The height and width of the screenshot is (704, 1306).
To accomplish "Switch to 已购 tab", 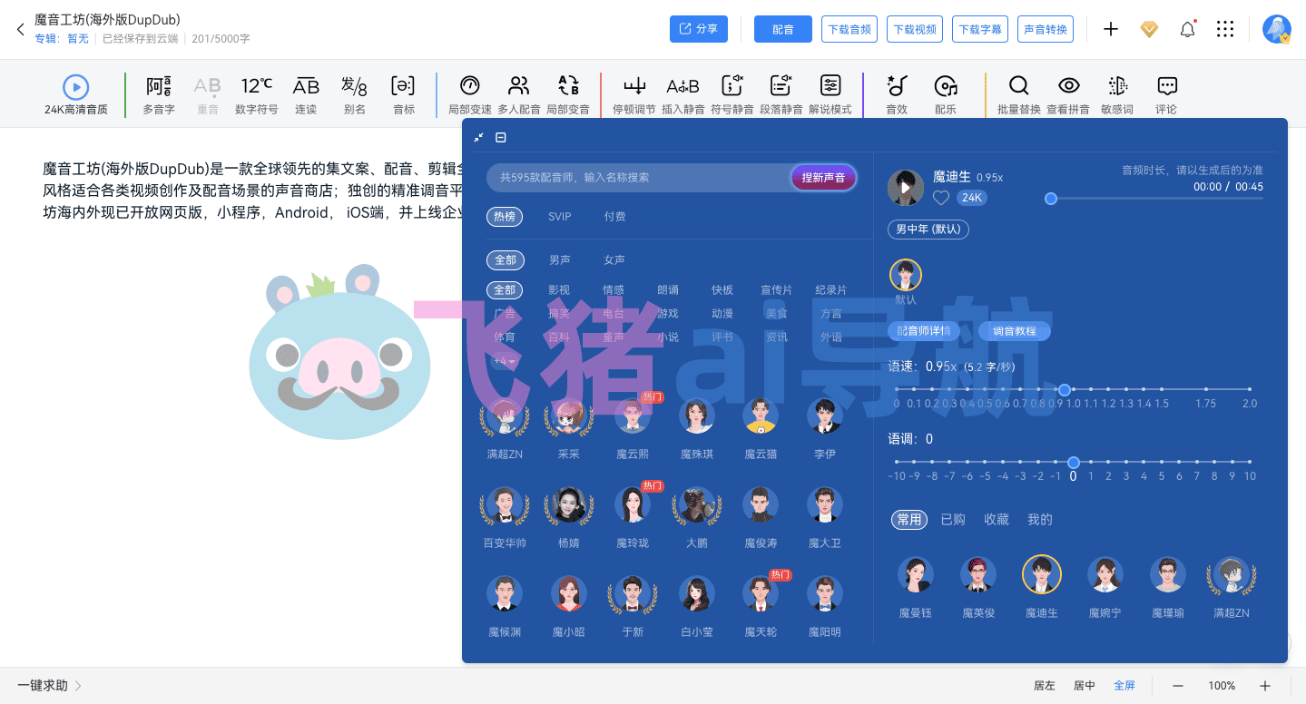I will click(x=953, y=520).
